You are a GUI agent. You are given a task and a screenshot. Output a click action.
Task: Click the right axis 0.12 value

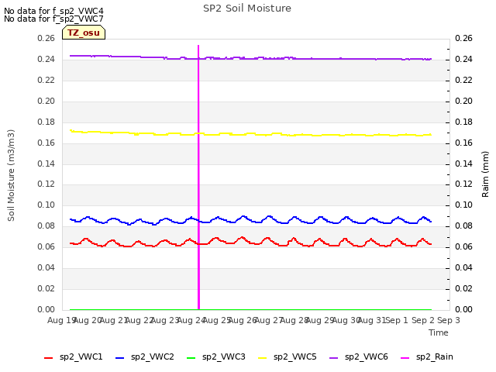(463, 184)
